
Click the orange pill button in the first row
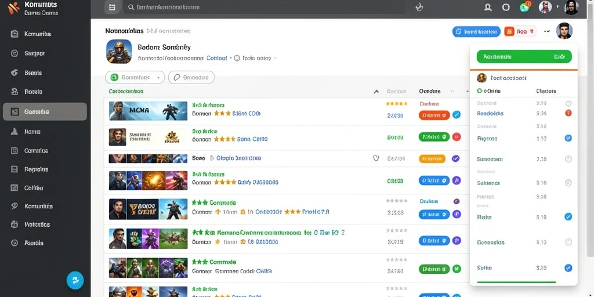click(434, 115)
